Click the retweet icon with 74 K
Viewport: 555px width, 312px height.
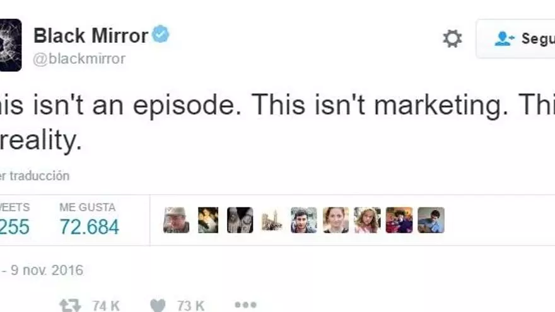click(70, 305)
